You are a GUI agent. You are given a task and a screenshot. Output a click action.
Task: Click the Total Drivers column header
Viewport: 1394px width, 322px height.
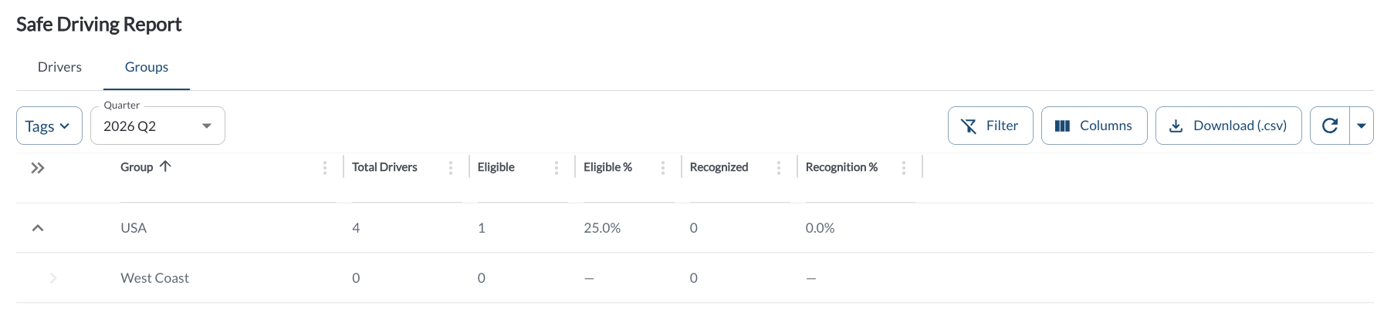click(x=384, y=167)
